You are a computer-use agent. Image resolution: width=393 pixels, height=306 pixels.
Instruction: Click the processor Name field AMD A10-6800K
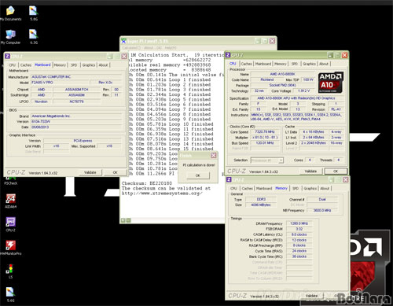283,74
